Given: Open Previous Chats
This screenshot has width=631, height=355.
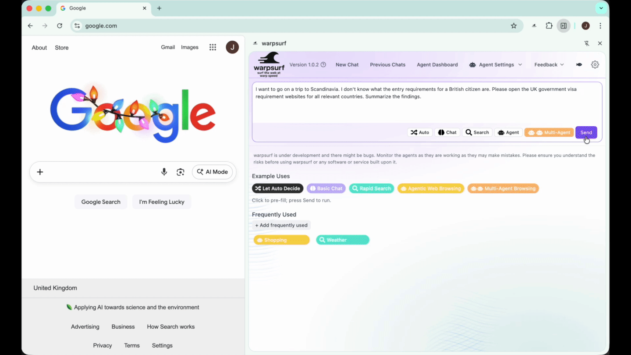Looking at the screenshot, I should pos(387,64).
